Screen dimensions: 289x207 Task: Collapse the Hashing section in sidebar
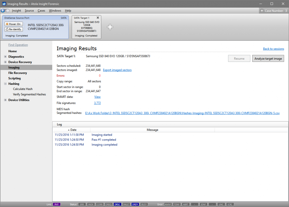[6, 84]
